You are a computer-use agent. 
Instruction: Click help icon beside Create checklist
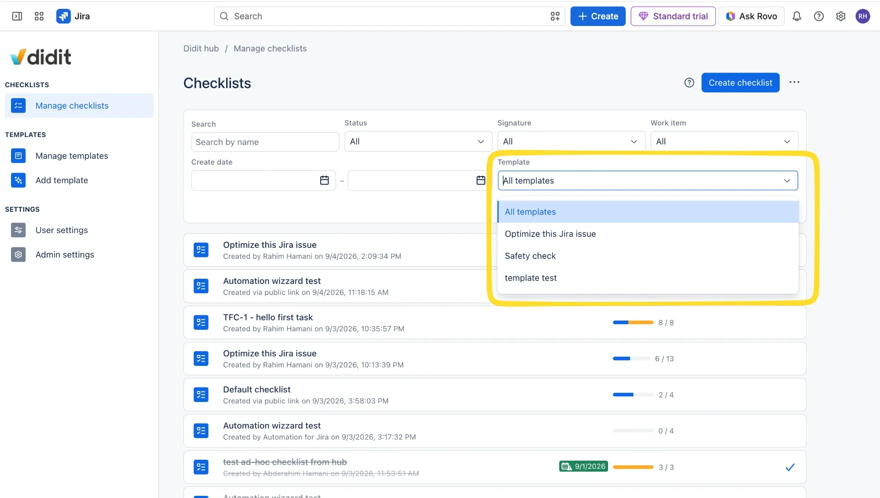689,83
